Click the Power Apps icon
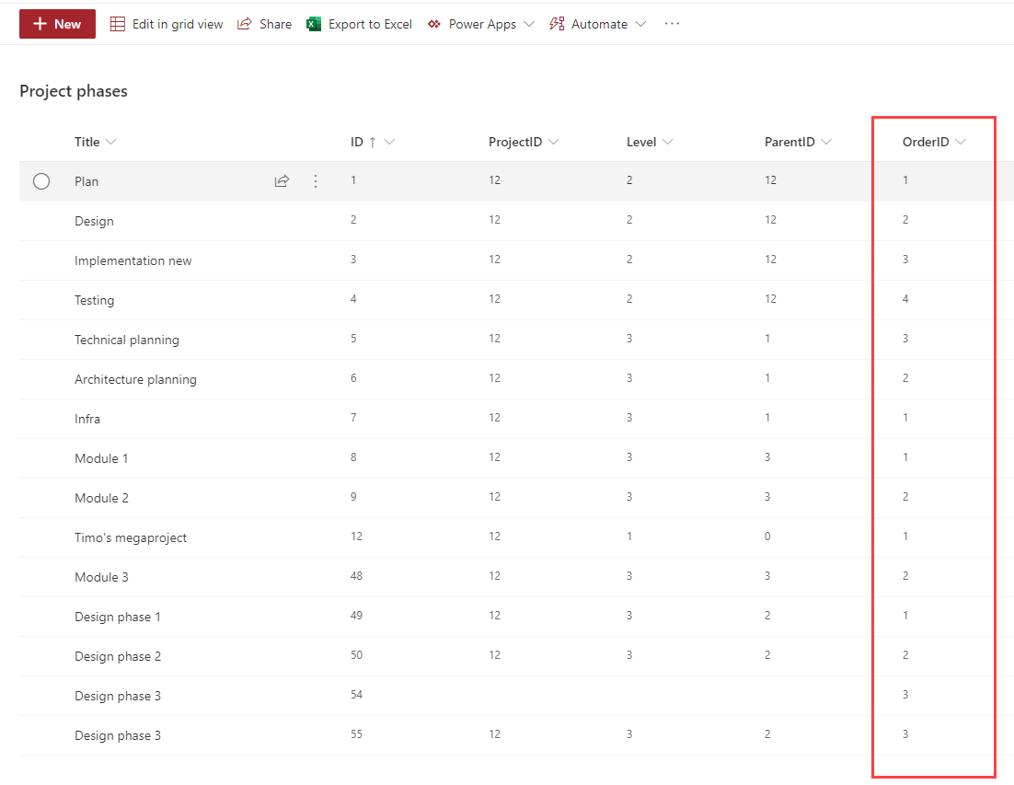Image resolution: width=1014 pixels, height=785 pixels. pyautogui.click(x=434, y=24)
